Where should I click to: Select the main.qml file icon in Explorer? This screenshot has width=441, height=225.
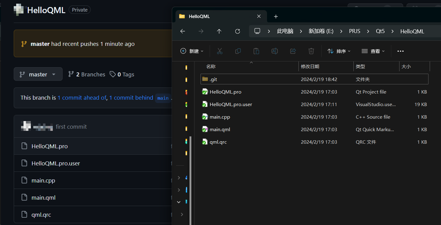[205, 129]
